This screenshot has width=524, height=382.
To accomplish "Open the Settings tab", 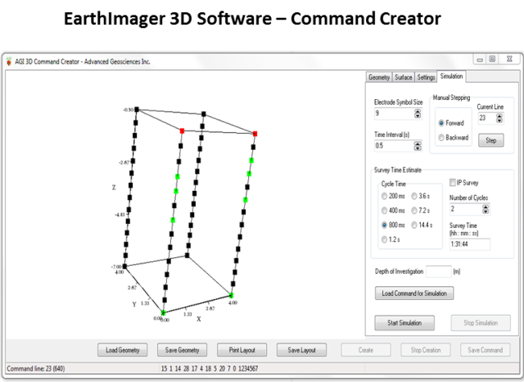I will (426, 77).
